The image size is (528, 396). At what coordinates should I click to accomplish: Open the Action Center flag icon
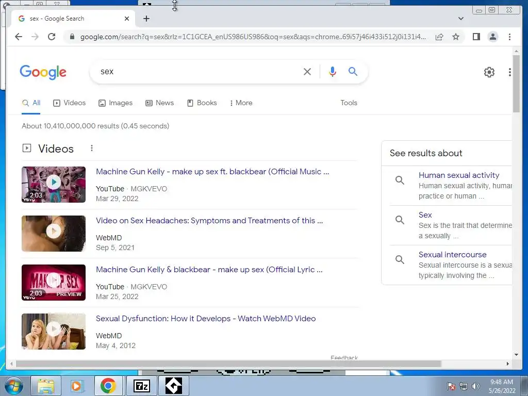[451, 386]
